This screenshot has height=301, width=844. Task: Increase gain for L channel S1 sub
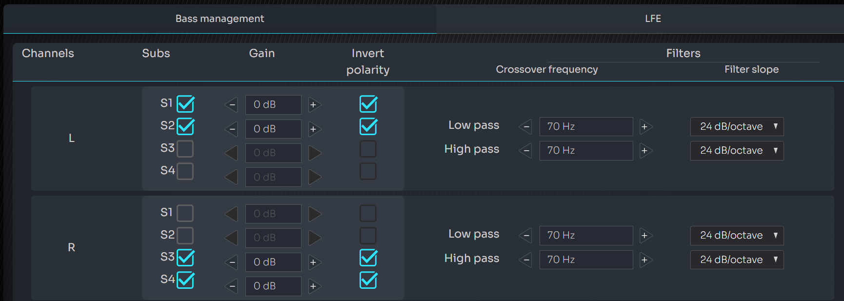(314, 105)
